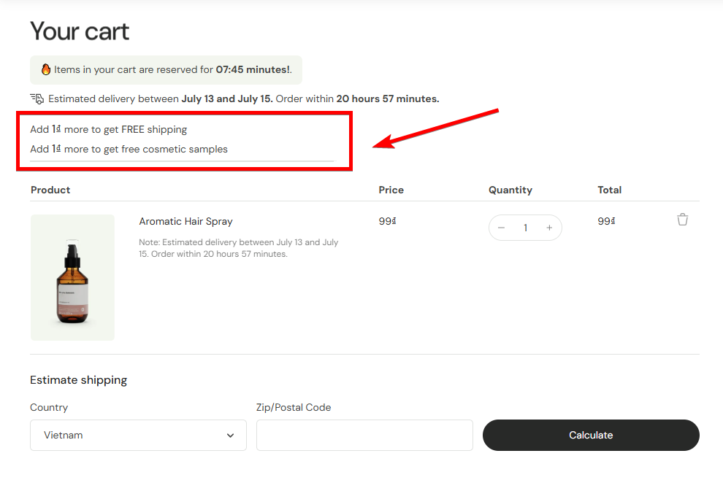Decrease quantity with the minus button
Viewport: 723px width, 483px height.
[x=501, y=228]
